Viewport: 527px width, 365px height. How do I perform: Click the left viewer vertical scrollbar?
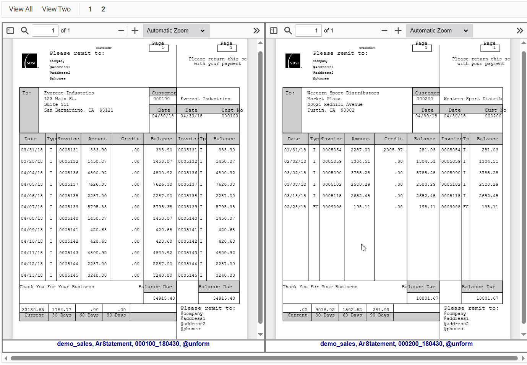pyautogui.click(x=260, y=187)
